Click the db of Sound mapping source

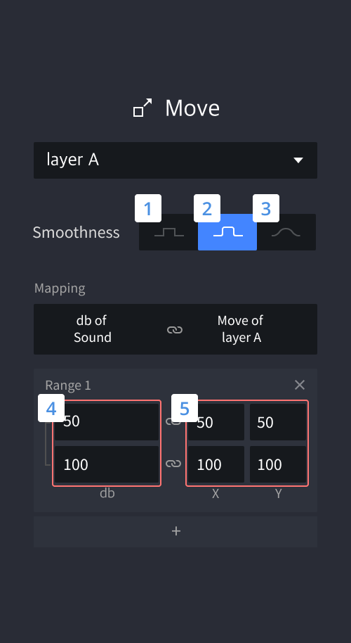point(93,329)
